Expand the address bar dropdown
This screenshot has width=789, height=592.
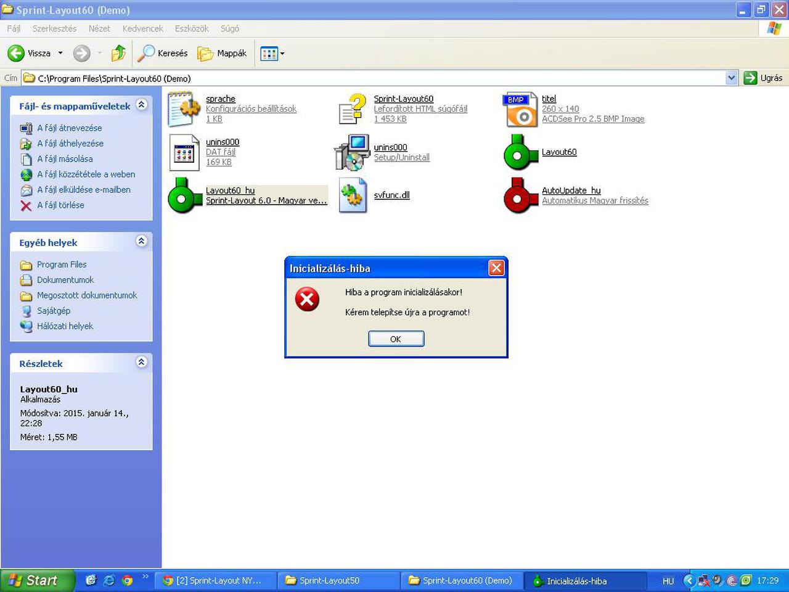[732, 78]
